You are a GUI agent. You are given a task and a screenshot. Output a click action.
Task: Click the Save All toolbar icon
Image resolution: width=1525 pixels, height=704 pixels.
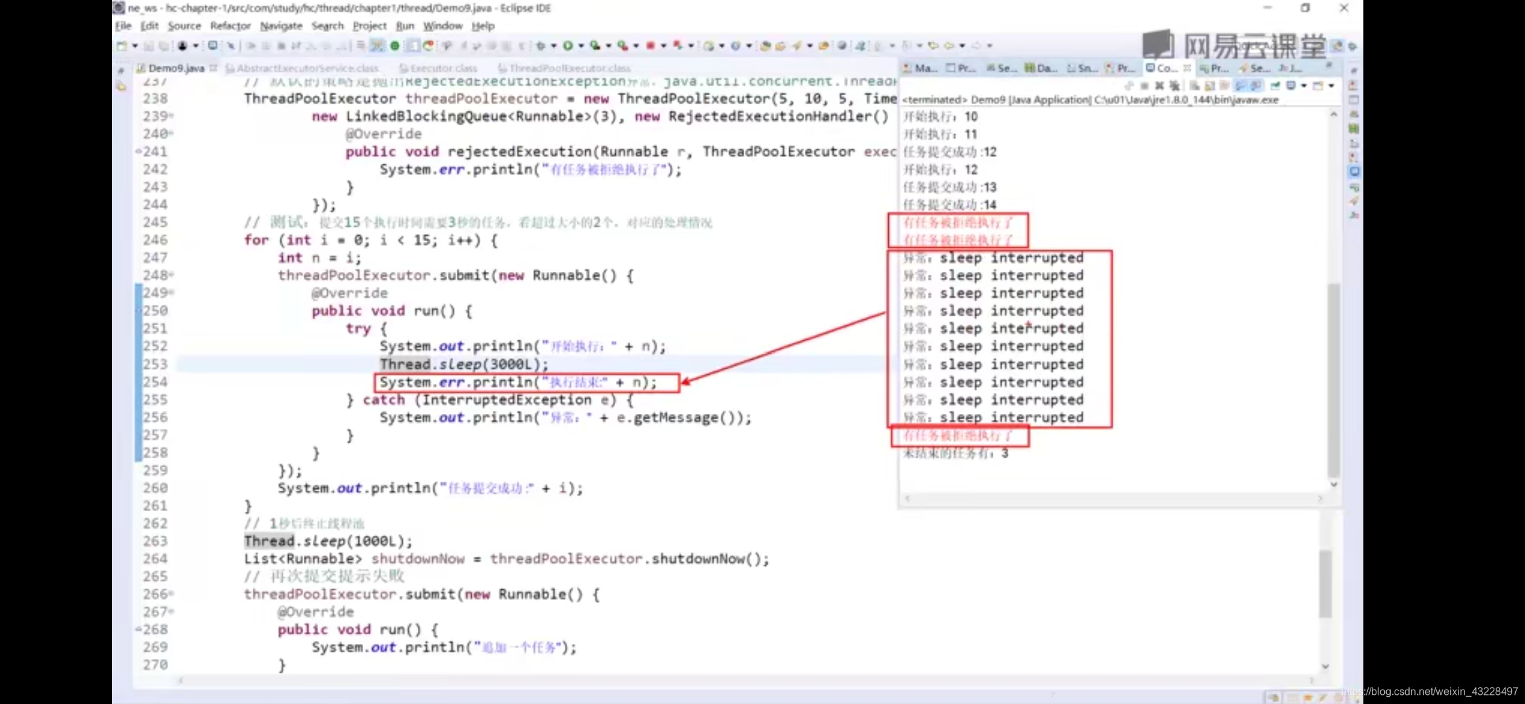click(x=164, y=46)
